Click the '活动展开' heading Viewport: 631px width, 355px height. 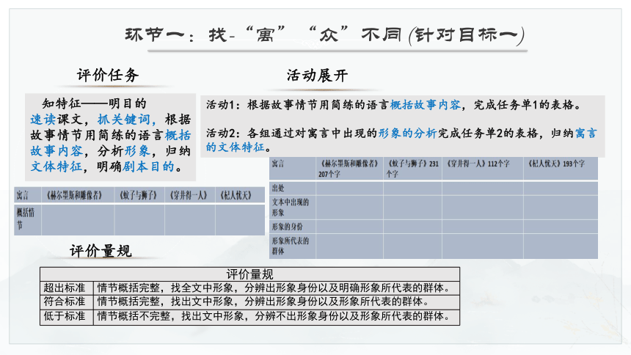(317, 76)
